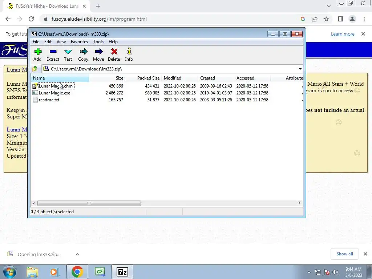
Task: Expand the 7-Zip address path dropdown
Action: [x=300, y=69]
